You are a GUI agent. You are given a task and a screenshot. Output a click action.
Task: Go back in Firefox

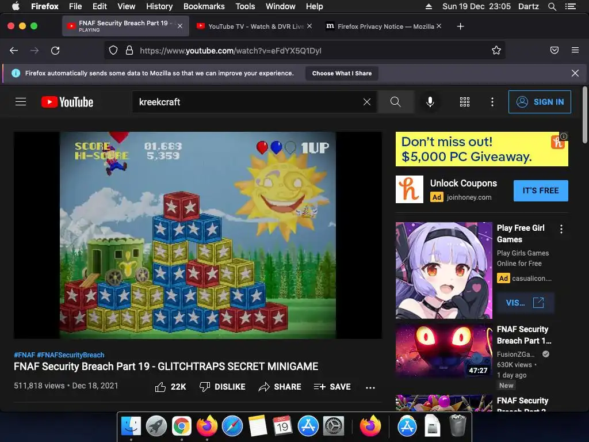[14, 51]
